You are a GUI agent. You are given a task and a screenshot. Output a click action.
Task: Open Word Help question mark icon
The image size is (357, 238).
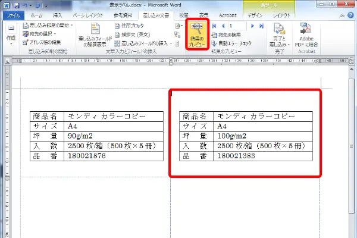point(350,15)
